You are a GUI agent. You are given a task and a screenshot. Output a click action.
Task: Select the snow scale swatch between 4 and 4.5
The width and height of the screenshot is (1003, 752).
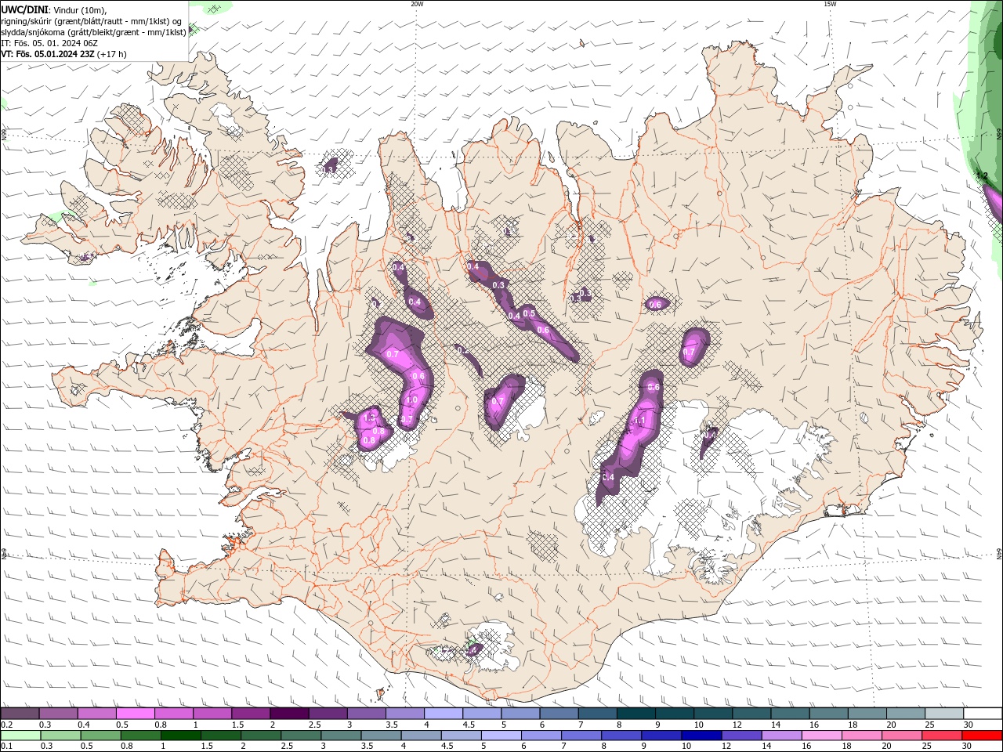pos(443,714)
